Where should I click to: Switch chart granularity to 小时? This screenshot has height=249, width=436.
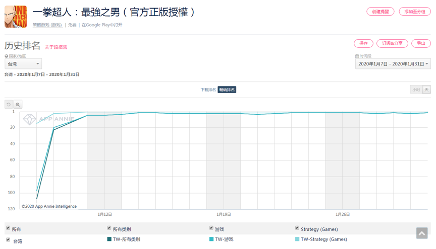(x=416, y=90)
